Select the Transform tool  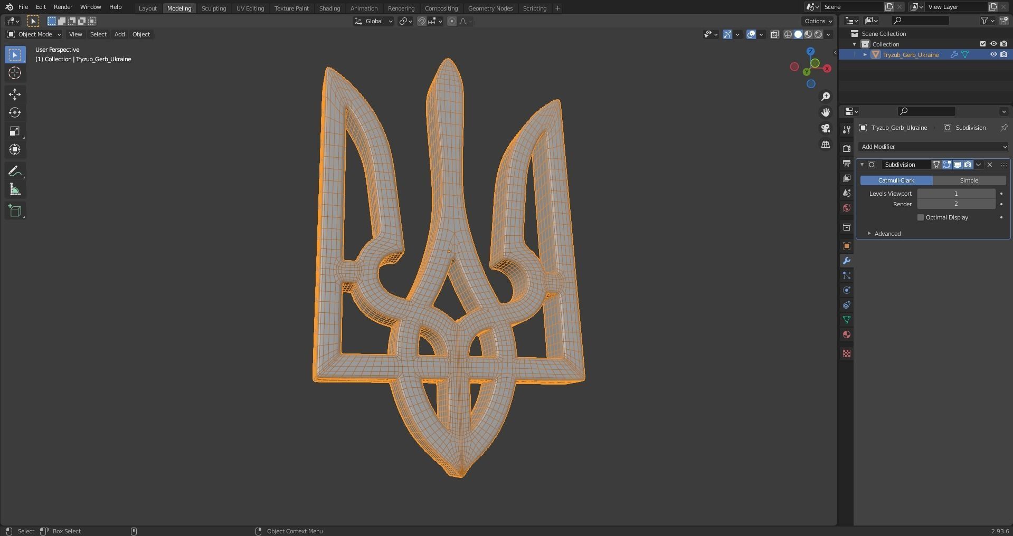point(15,149)
